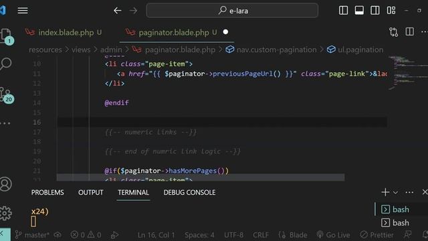The image size is (428, 241).
Task: Open the DEBUG CONSOLE panel tab
Action: point(189,193)
